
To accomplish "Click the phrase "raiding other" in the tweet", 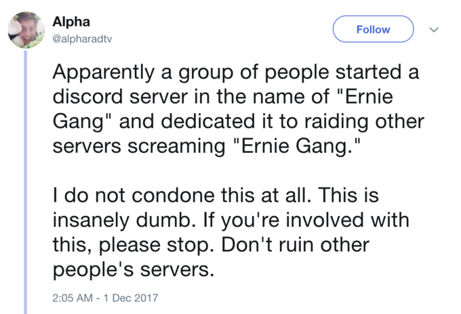I will click(364, 121).
